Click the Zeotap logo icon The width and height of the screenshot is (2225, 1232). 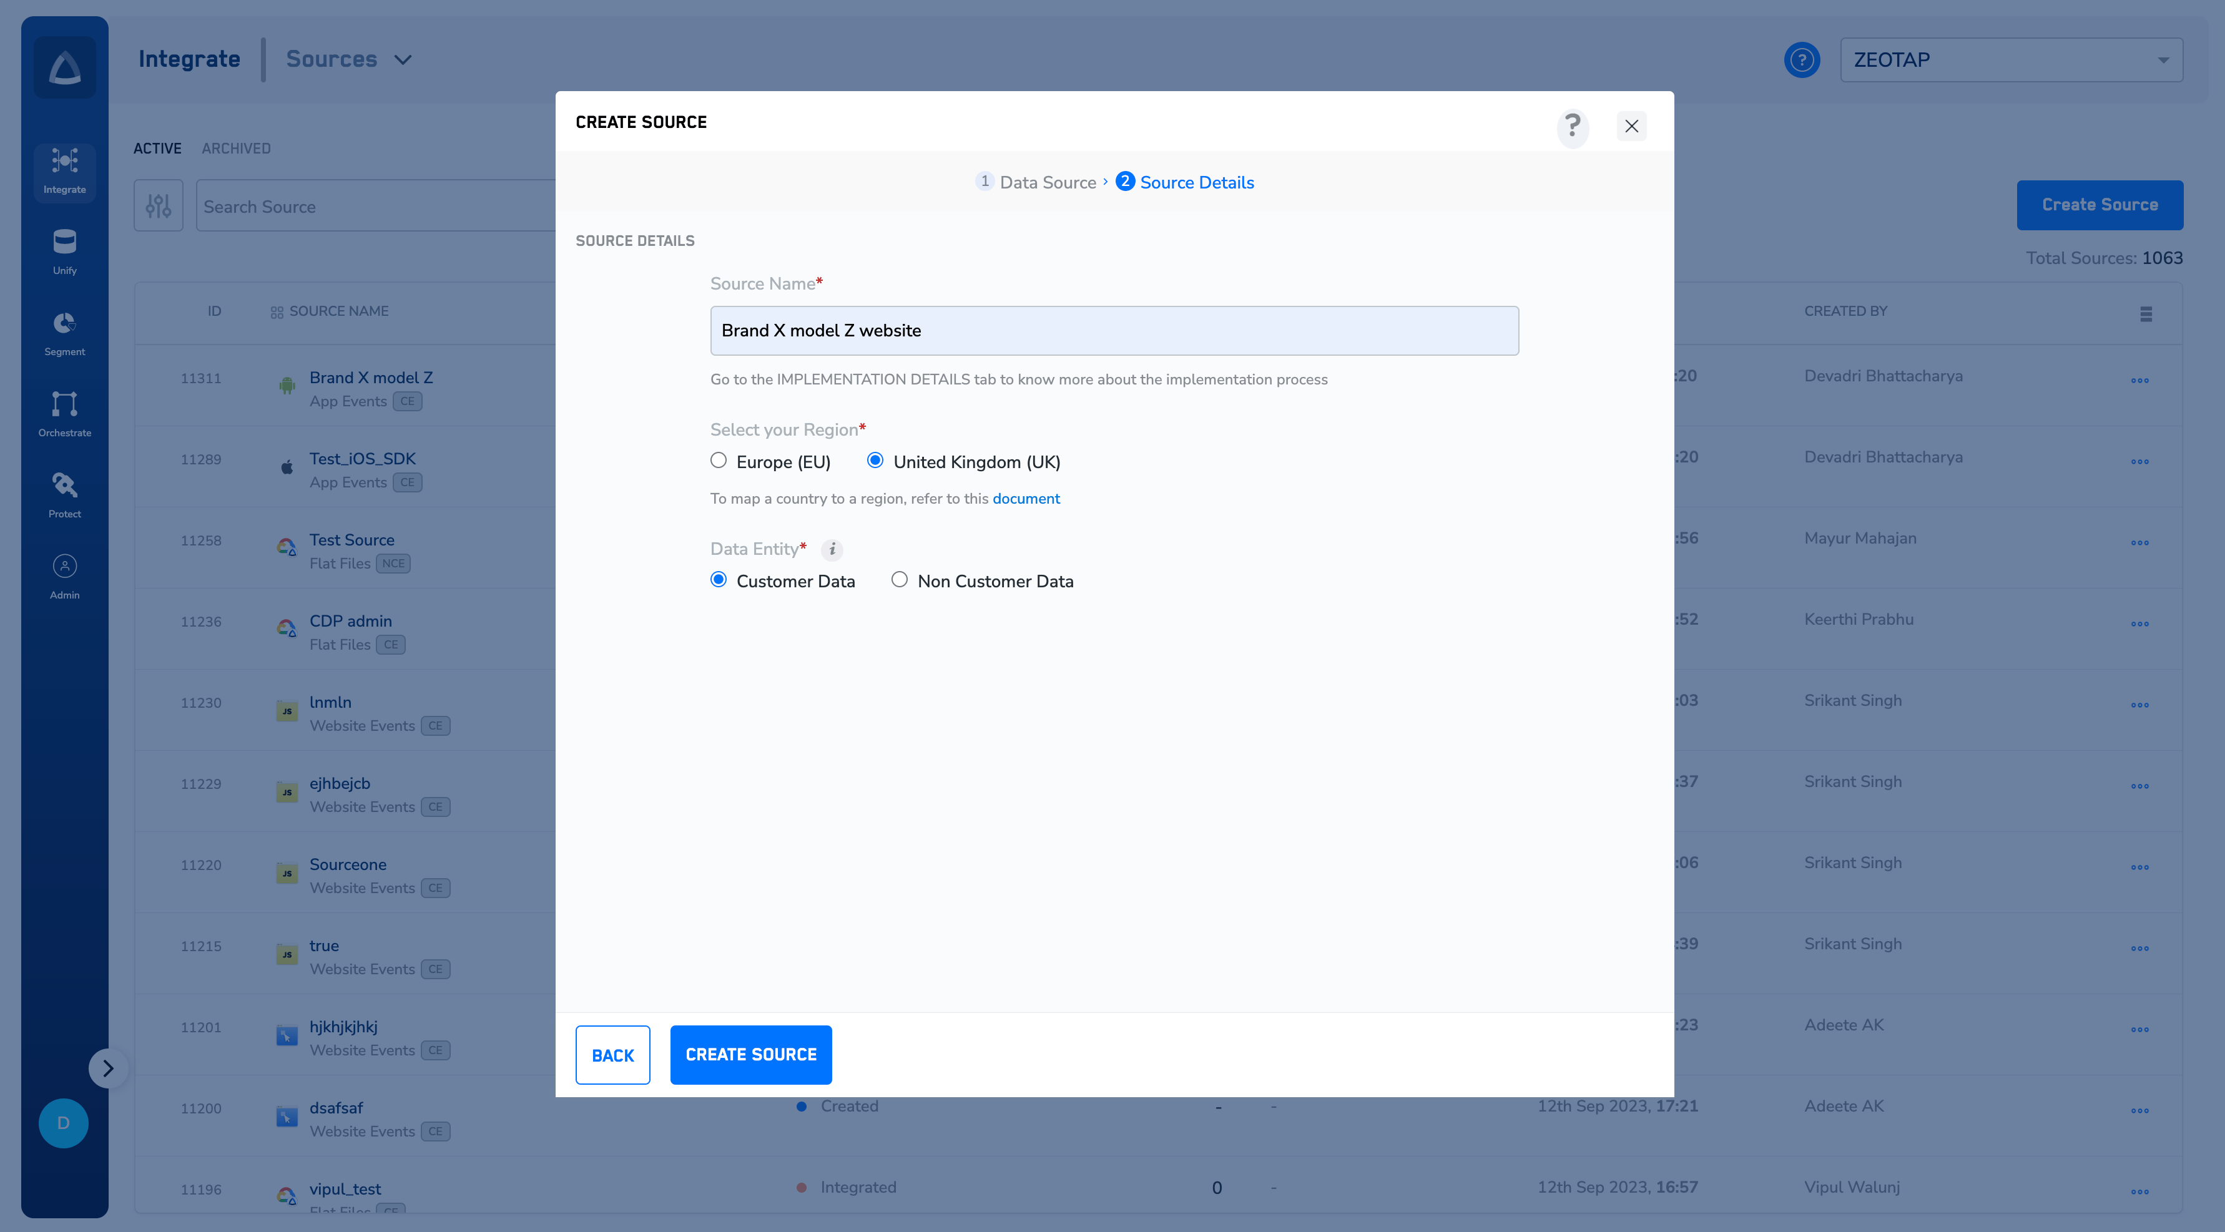[x=65, y=67]
